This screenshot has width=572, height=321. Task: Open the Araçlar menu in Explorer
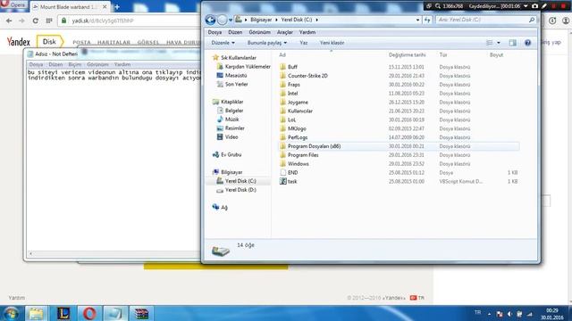click(x=284, y=32)
